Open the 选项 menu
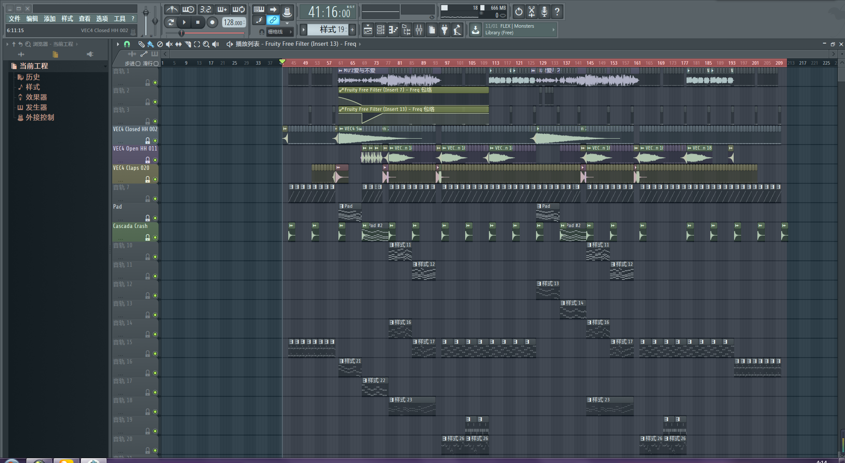Viewport: 845px width, 463px height. coord(102,18)
